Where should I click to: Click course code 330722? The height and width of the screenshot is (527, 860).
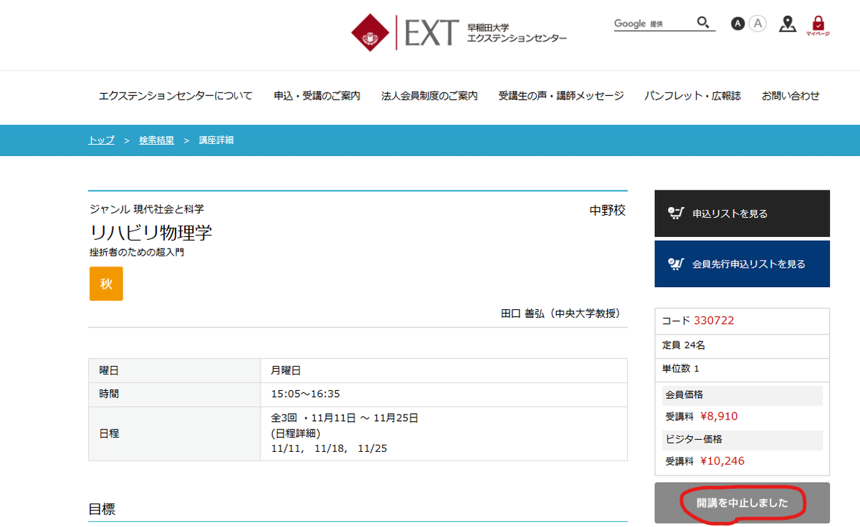tap(714, 321)
